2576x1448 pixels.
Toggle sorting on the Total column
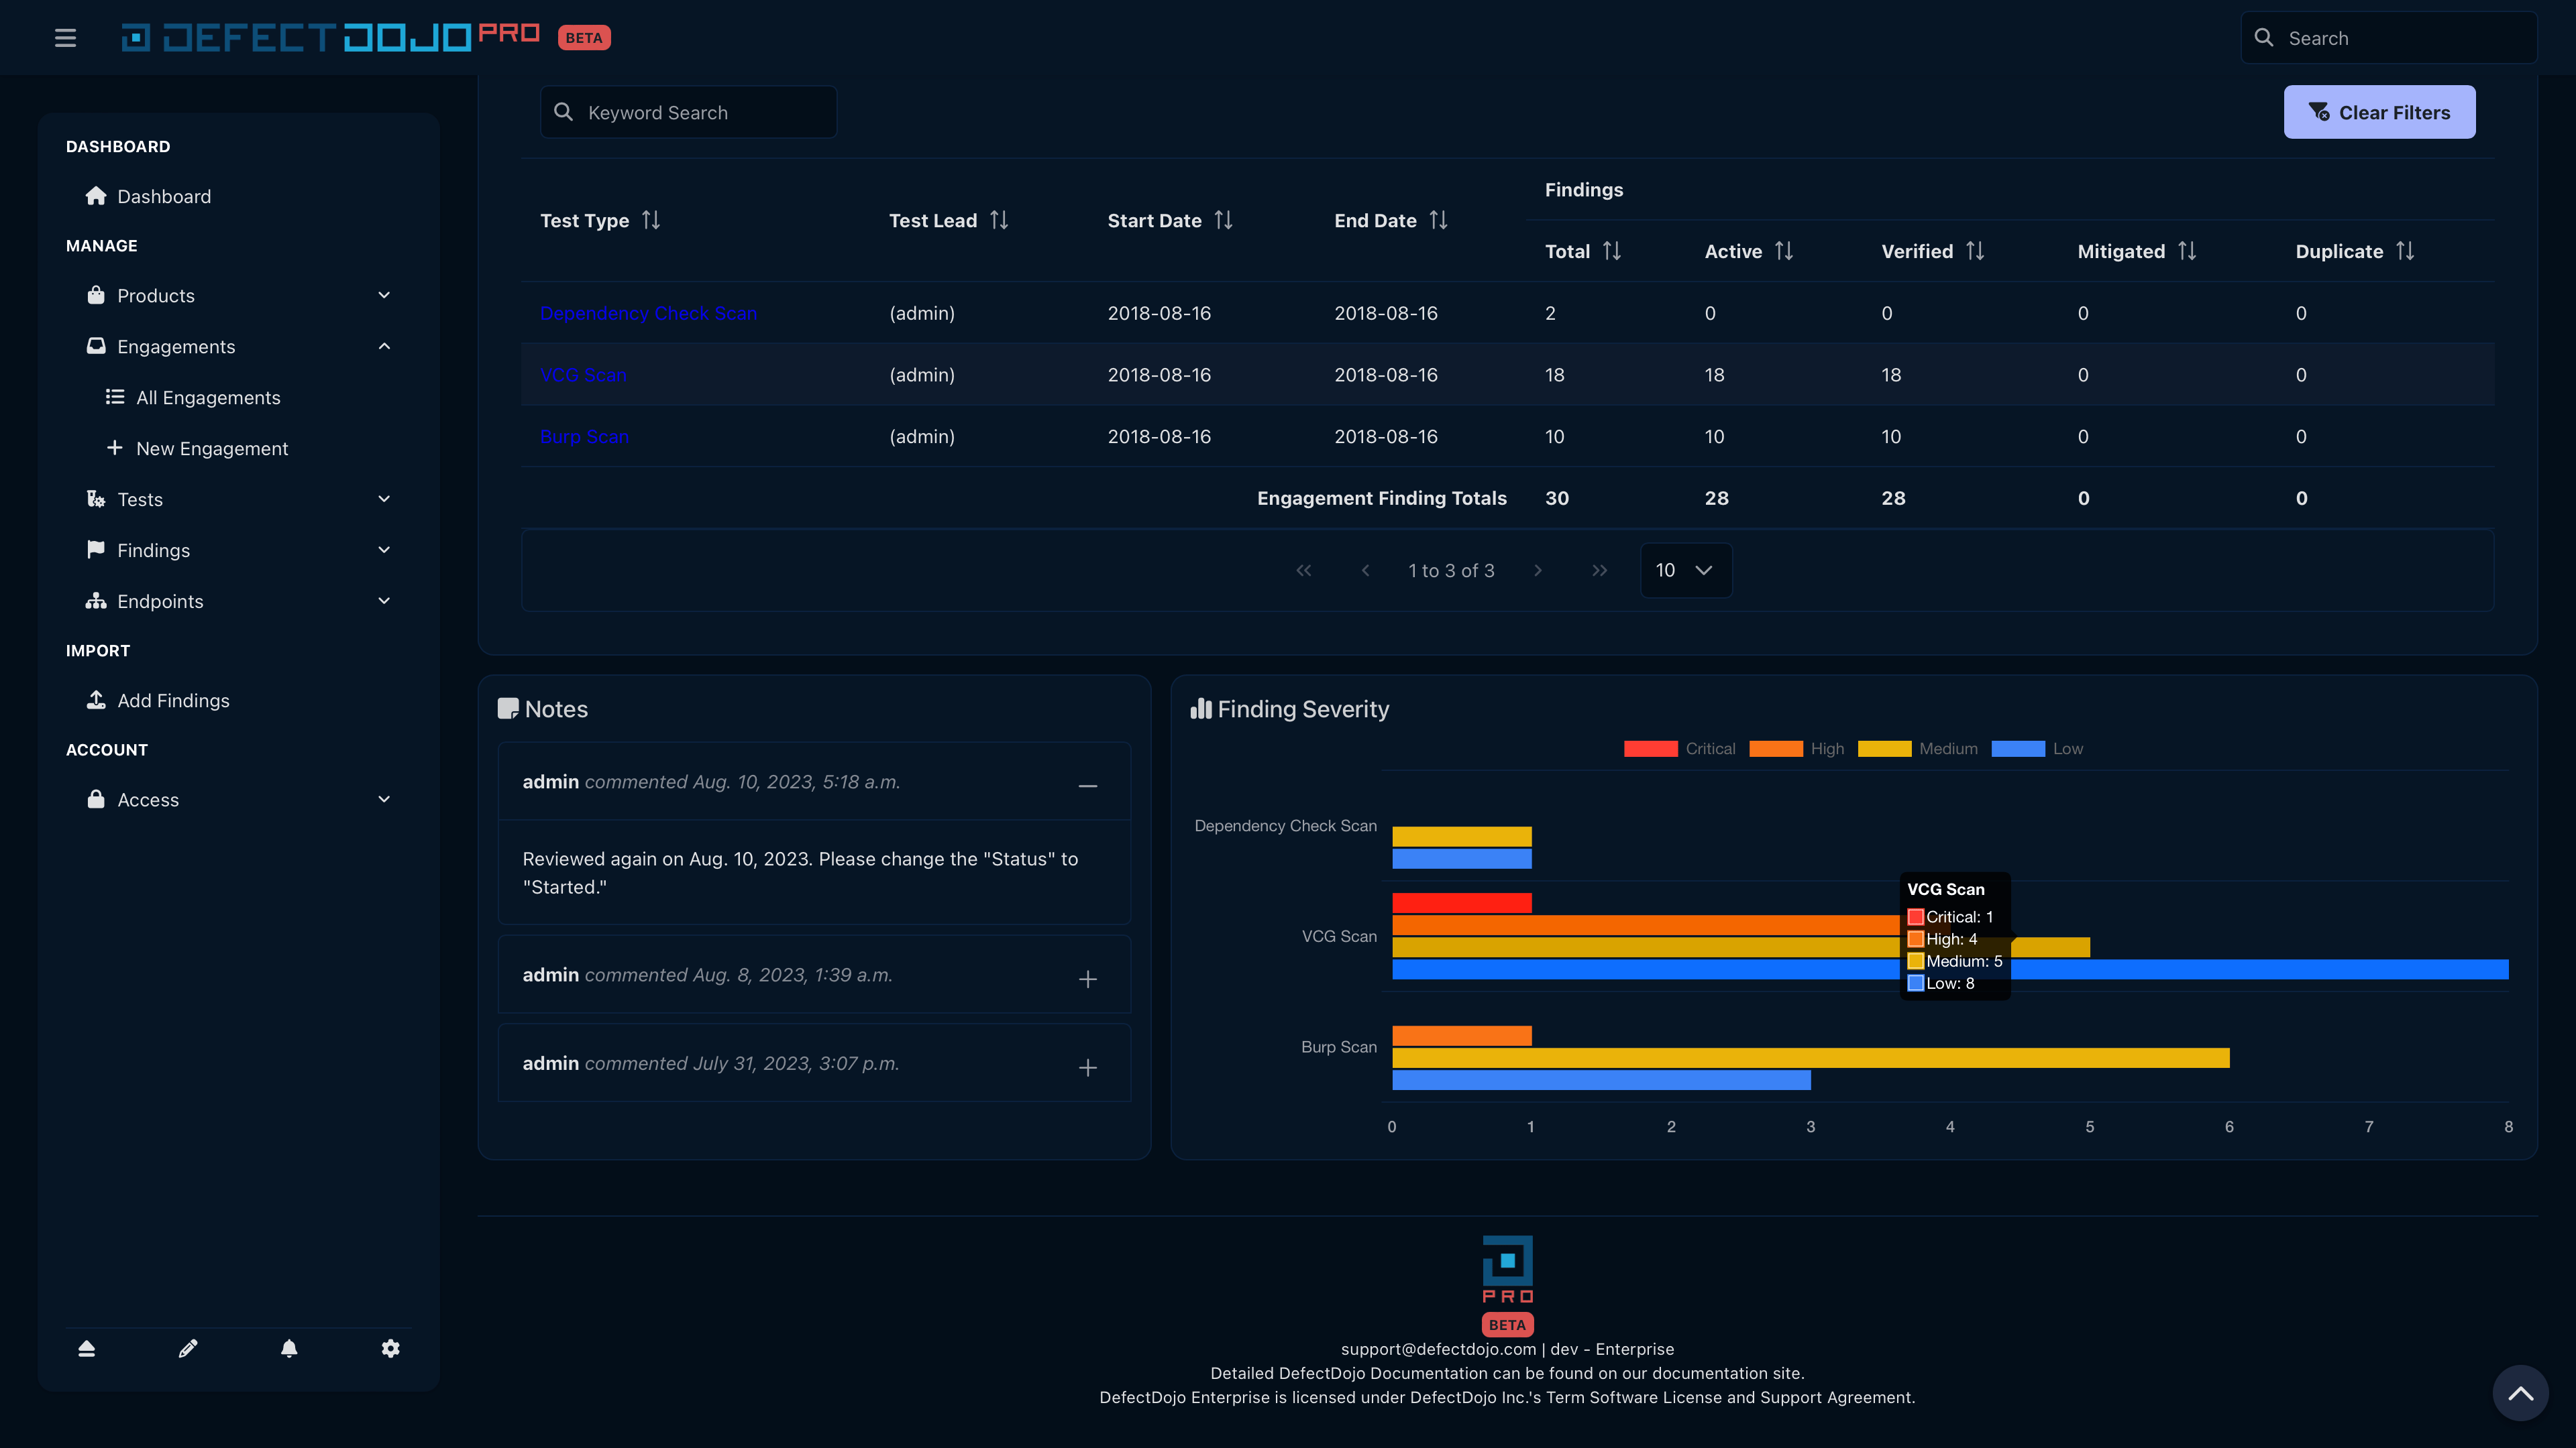click(x=1612, y=251)
